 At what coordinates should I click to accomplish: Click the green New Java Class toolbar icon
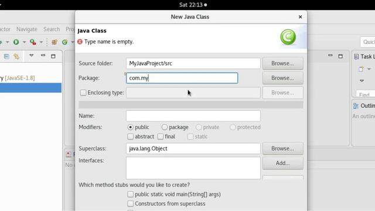64,42
